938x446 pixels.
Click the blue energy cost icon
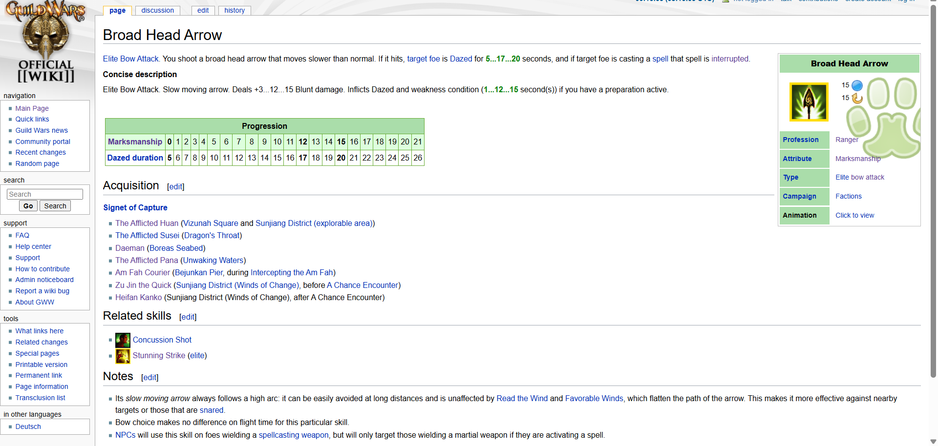point(857,85)
